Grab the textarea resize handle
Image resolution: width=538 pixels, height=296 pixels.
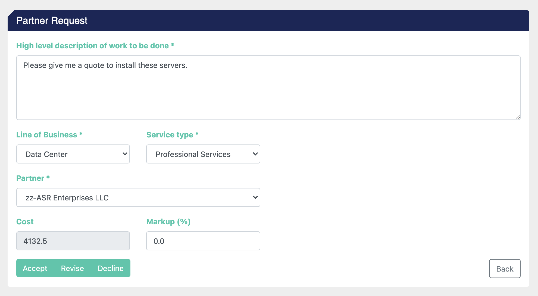518,117
